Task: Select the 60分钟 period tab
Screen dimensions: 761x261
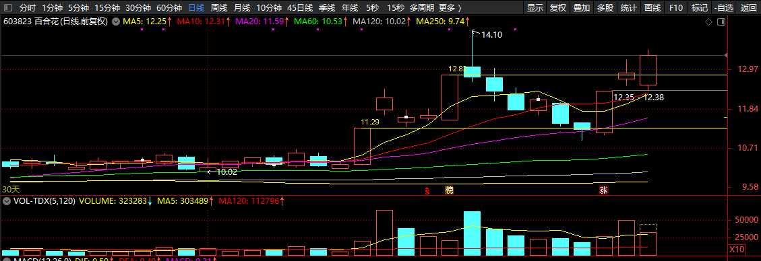Action: tap(169, 8)
